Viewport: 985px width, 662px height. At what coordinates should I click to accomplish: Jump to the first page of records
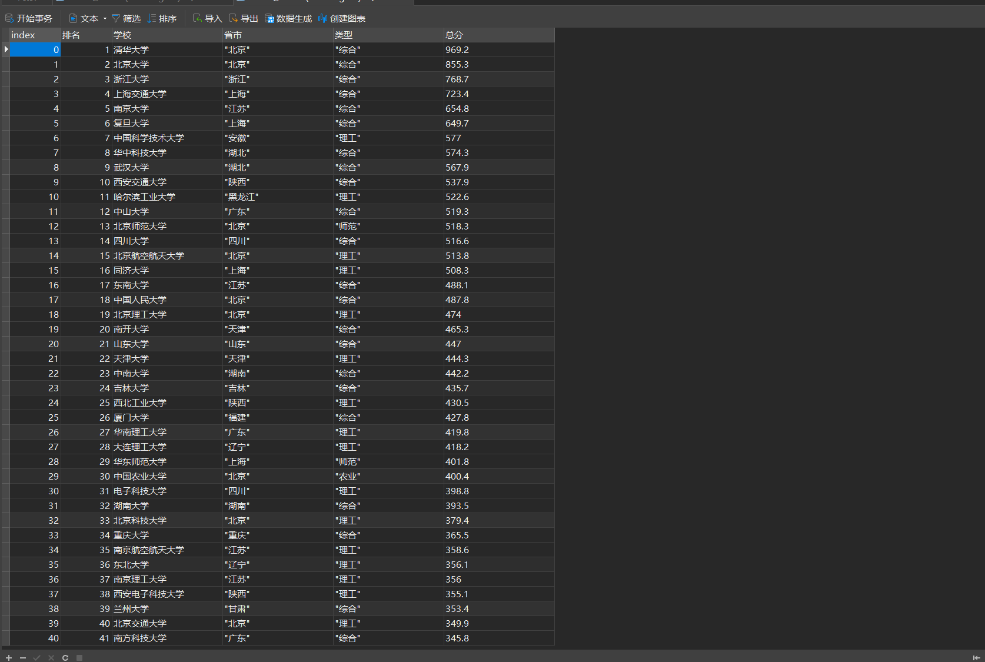click(x=977, y=657)
